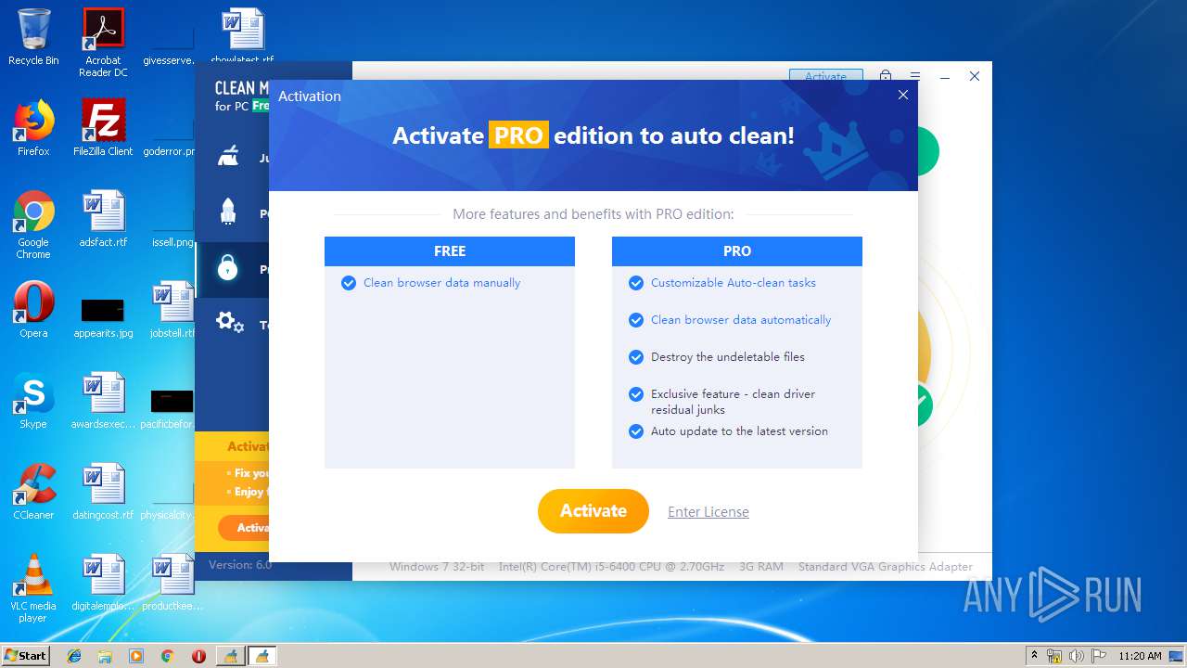Launch Windows Media Player from taskbar
Image resolution: width=1187 pixels, height=668 pixels.
[x=136, y=656]
